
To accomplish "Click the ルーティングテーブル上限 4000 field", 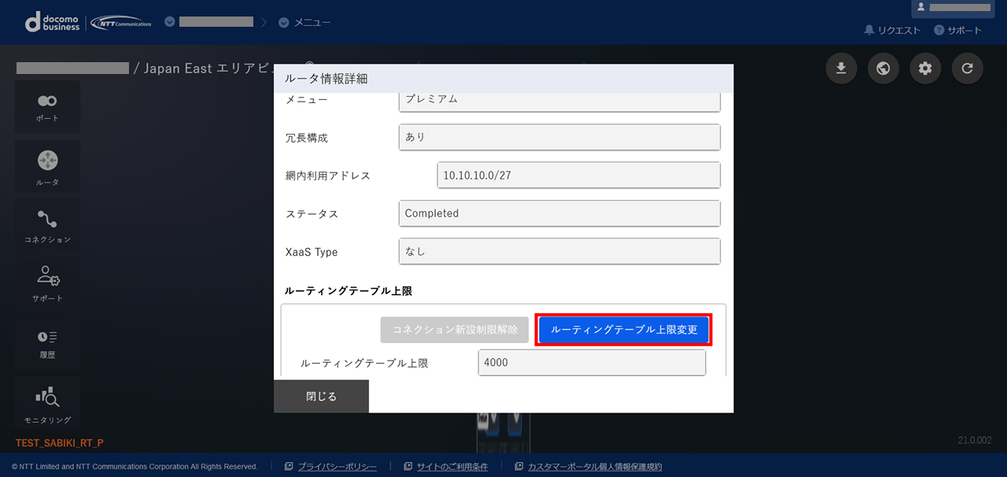I will click(x=592, y=363).
